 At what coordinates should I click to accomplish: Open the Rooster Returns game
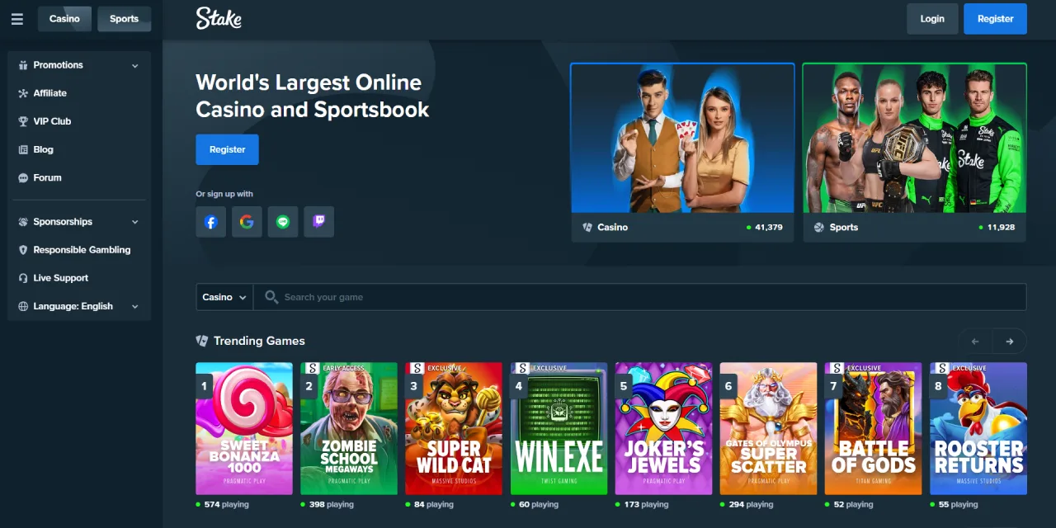pos(978,429)
